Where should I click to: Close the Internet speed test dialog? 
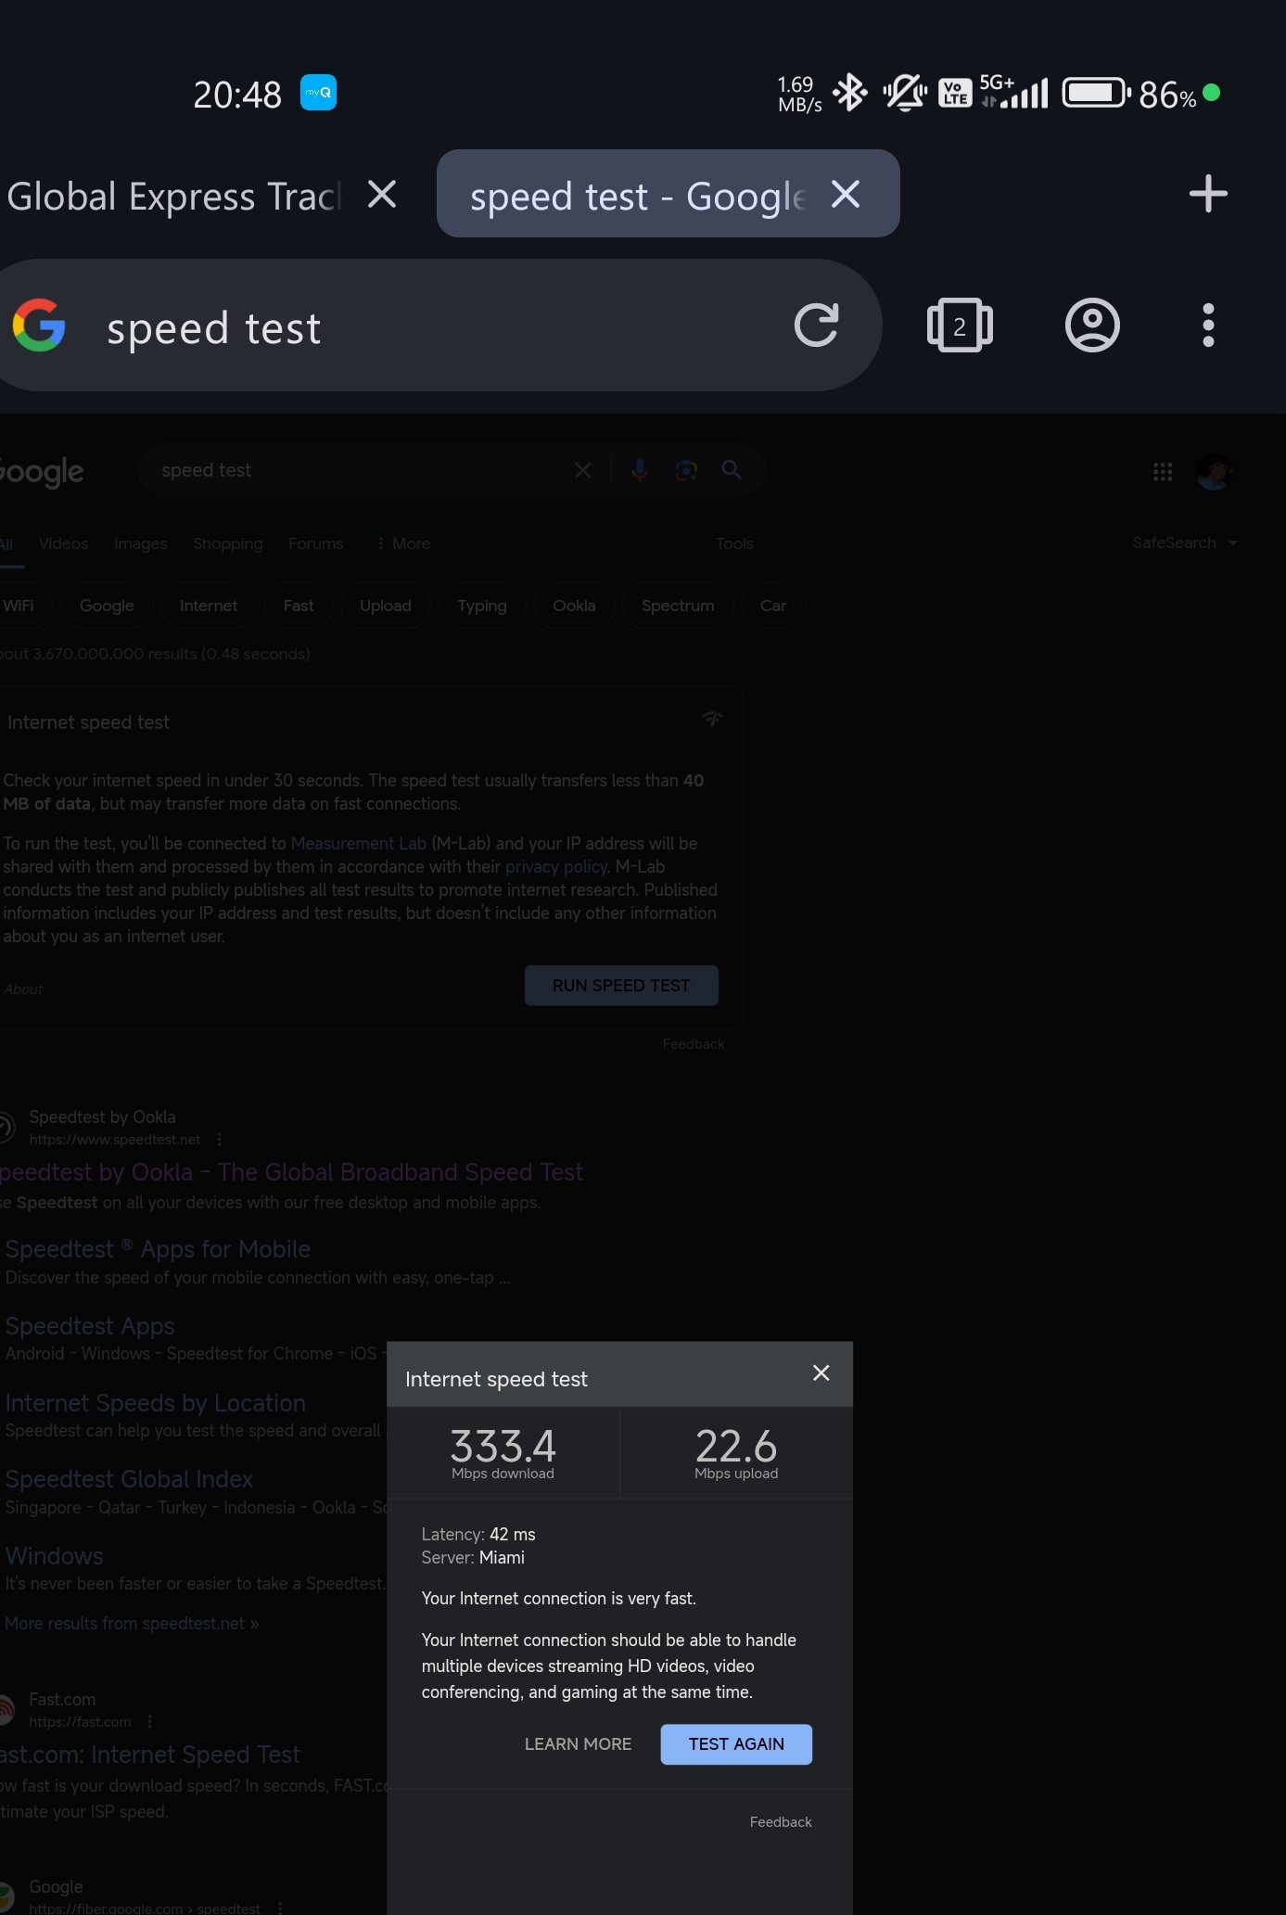coord(821,1373)
